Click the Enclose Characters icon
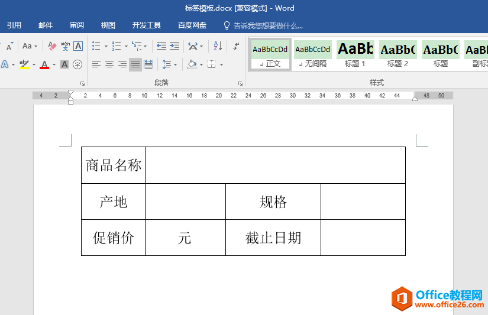Image resolution: width=488 pixels, height=315 pixels. (77, 64)
